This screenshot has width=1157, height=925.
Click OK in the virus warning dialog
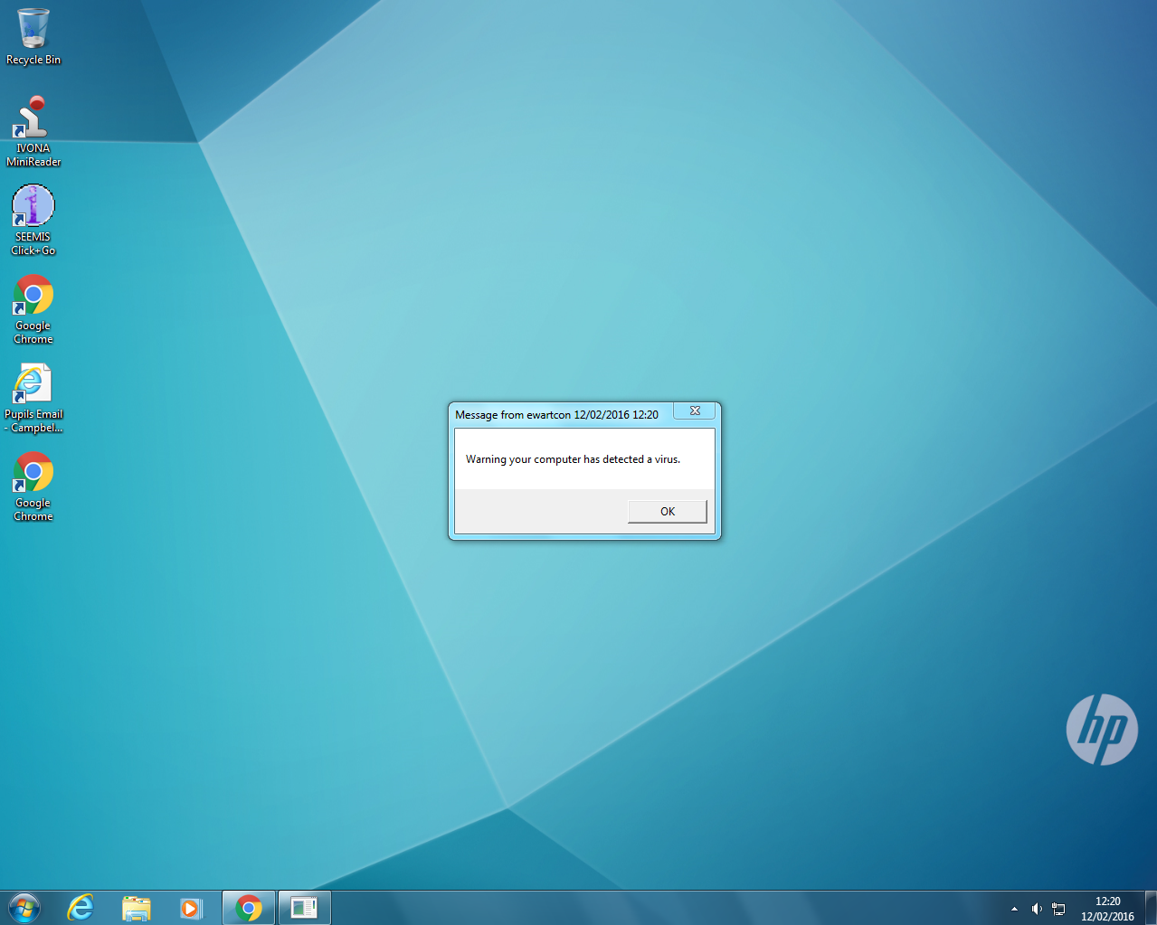tap(668, 512)
